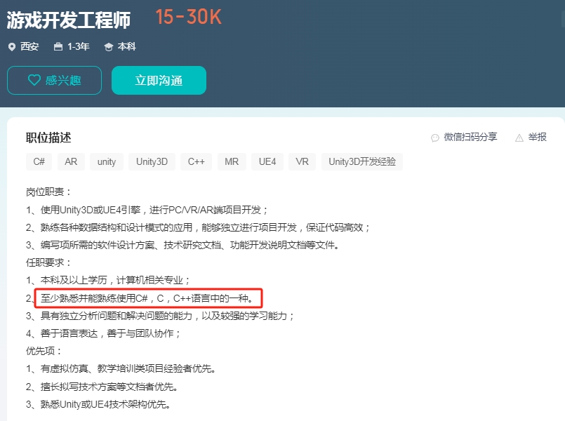The height and width of the screenshot is (421, 565).
Task: Click the line about 熟练各种数据结构和设计模式
Action: point(198,227)
